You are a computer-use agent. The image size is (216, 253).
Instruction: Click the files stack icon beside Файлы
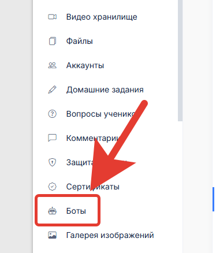pos(52,41)
